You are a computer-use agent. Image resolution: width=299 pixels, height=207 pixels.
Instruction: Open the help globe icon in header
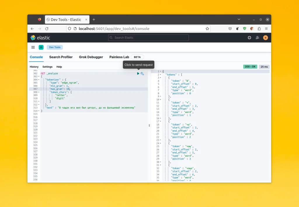point(249,38)
